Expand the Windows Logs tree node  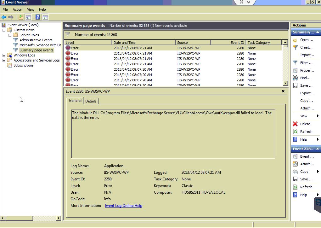(4, 55)
